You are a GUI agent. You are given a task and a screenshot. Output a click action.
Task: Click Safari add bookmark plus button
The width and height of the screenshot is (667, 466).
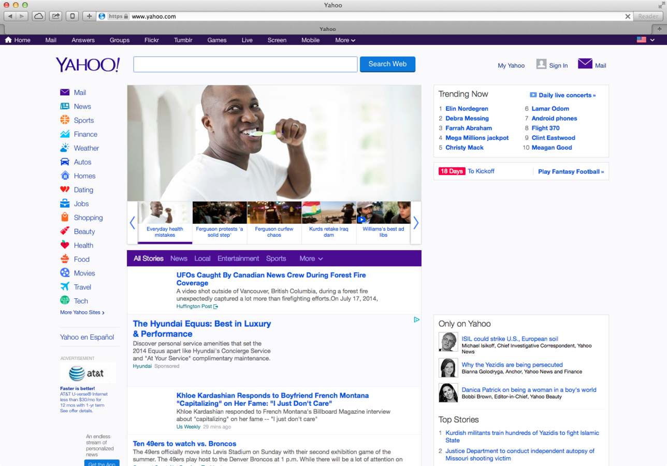pos(89,16)
